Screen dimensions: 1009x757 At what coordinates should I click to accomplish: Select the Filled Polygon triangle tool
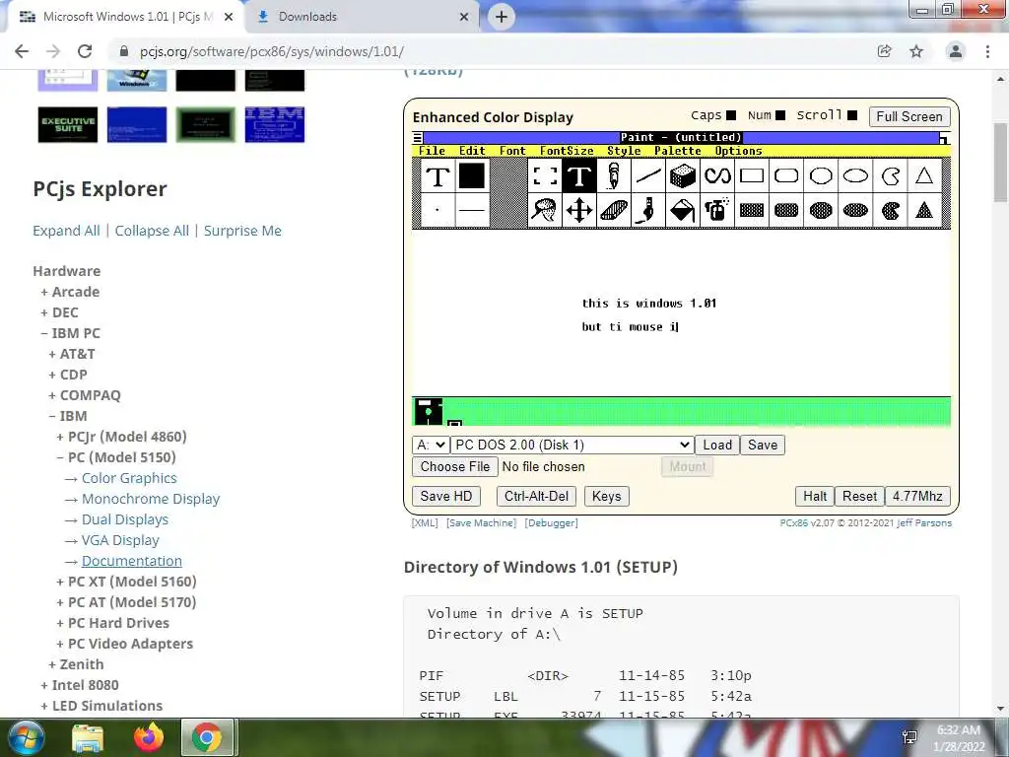(x=924, y=210)
